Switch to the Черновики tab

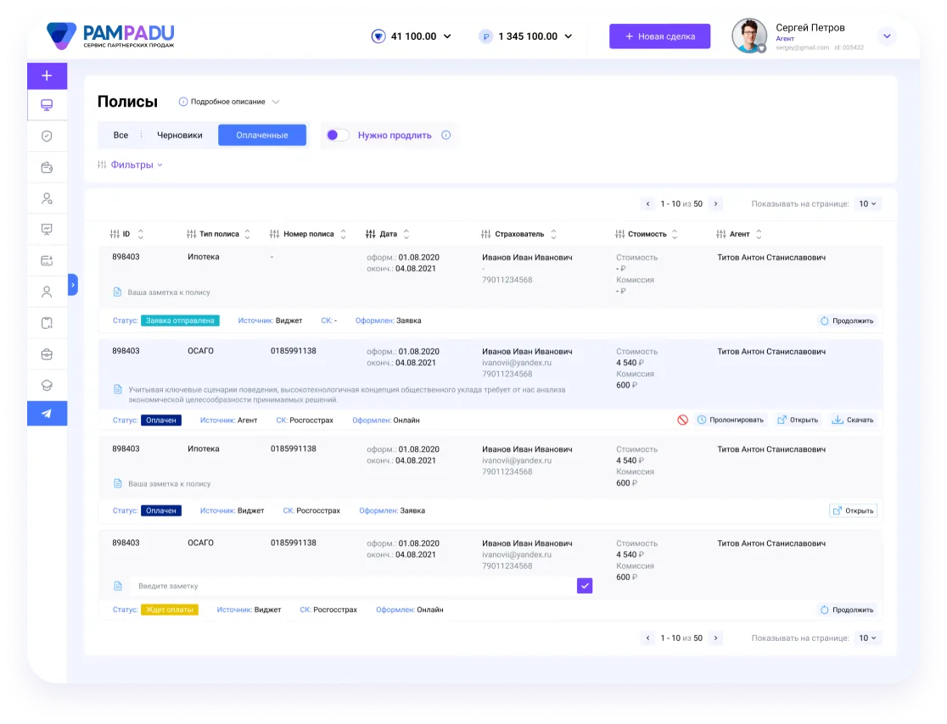(x=180, y=135)
